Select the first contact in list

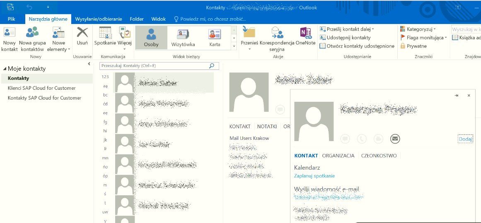coord(164,82)
